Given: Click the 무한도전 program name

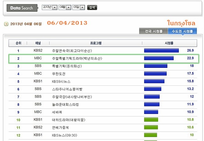Looking at the screenshot, I should pyautogui.click(x=59, y=74).
